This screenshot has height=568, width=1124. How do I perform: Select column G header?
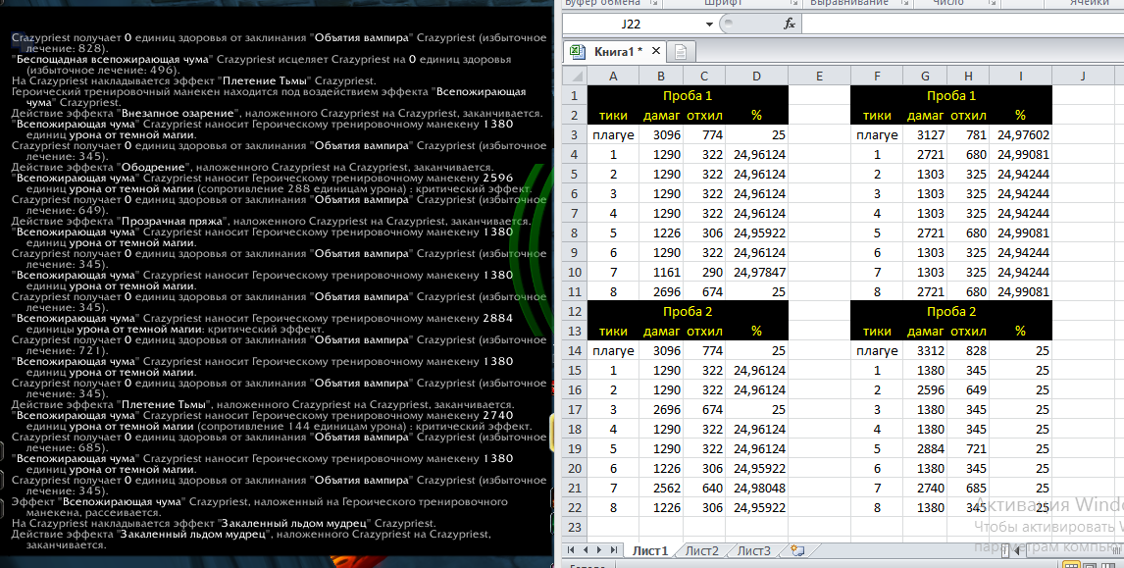(926, 76)
